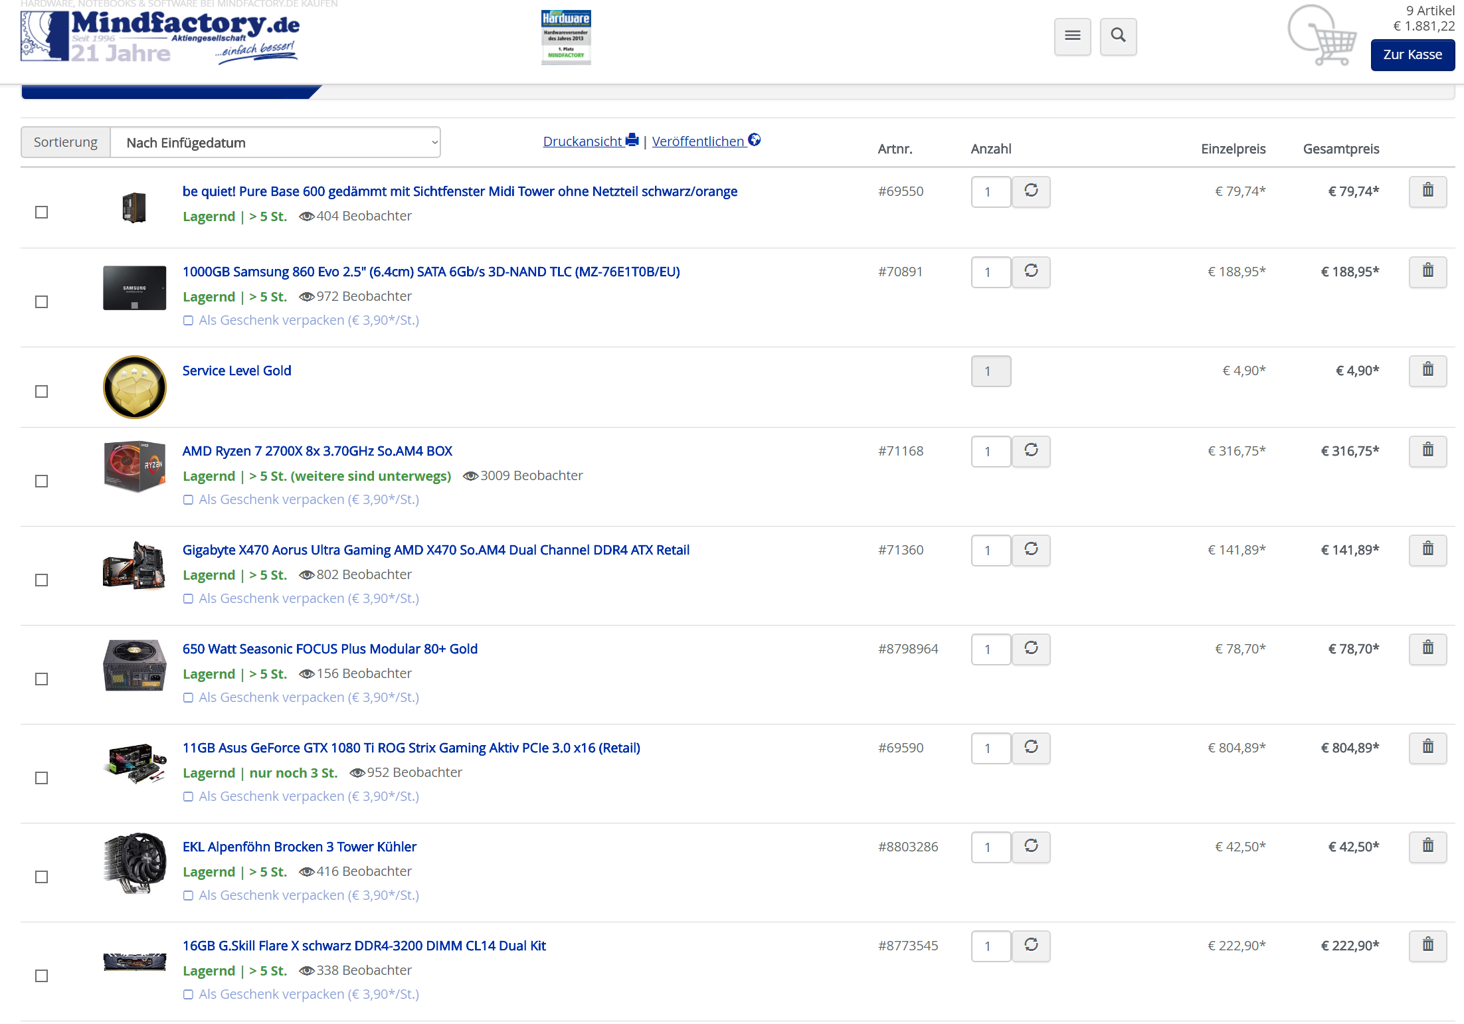Open the Druckansicht print view link
The image size is (1464, 1024).
coord(591,141)
